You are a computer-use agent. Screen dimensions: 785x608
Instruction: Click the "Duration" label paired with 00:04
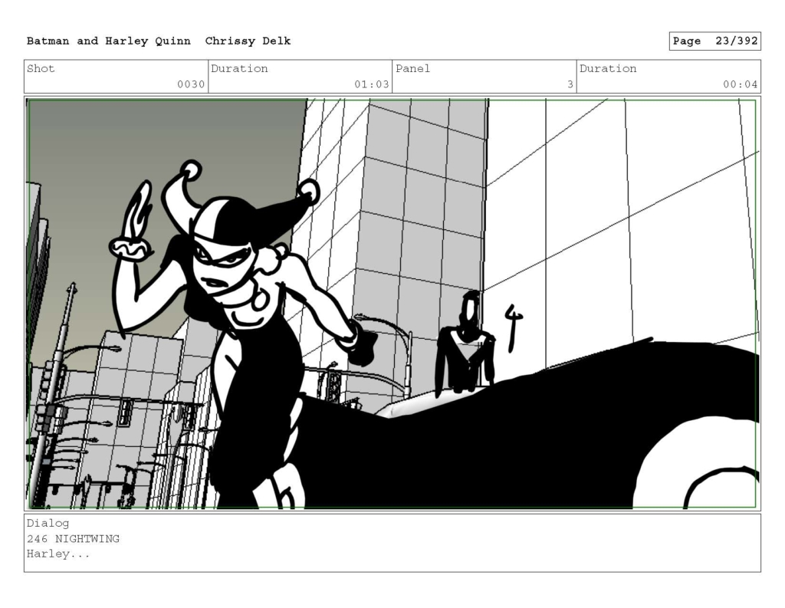(x=608, y=68)
